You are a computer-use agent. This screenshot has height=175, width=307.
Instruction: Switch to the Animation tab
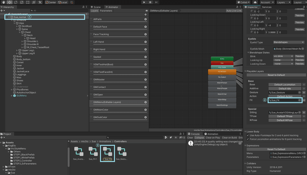(211, 134)
